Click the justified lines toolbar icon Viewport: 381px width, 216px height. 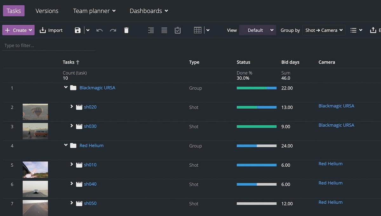164,30
